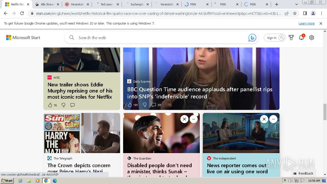Open the volume control in system tray
Image resolution: width=327 pixels, height=184 pixels.
290,181
